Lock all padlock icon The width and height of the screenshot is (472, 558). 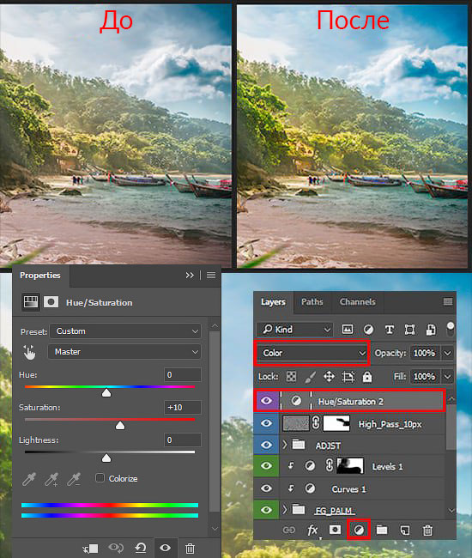point(367,376)
